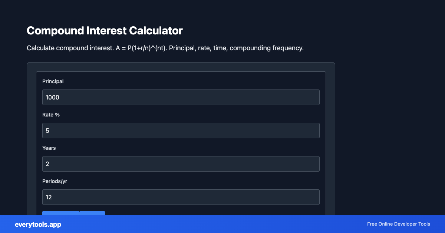Click the Principal input field
Image resolution: width=445 pixels, height=233 pixels.
(181, 97)
